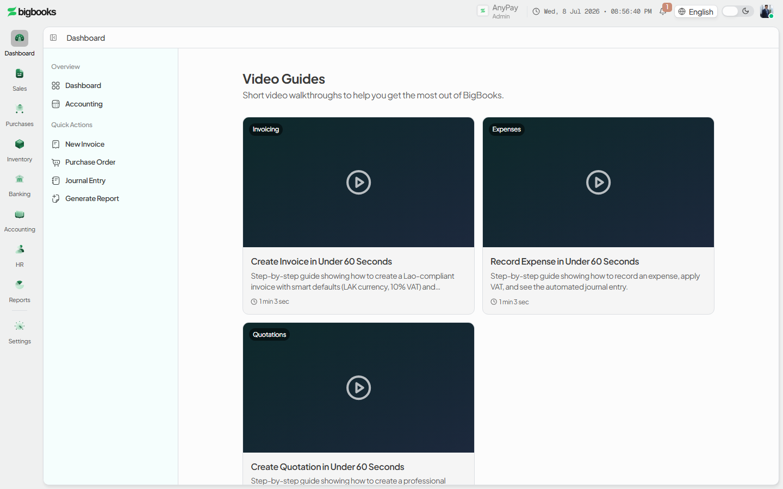Click the Expenses category badge
Viewport: 783px width, 489px height.
(506, 129)
